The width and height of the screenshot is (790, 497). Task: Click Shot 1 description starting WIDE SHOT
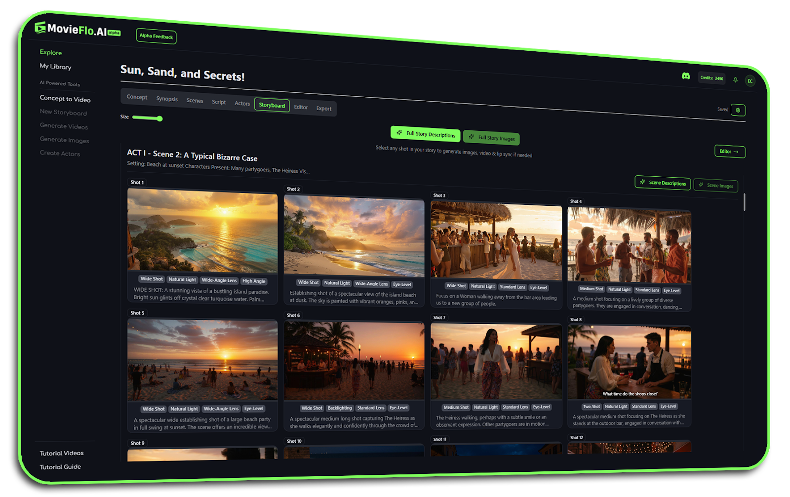202,295
